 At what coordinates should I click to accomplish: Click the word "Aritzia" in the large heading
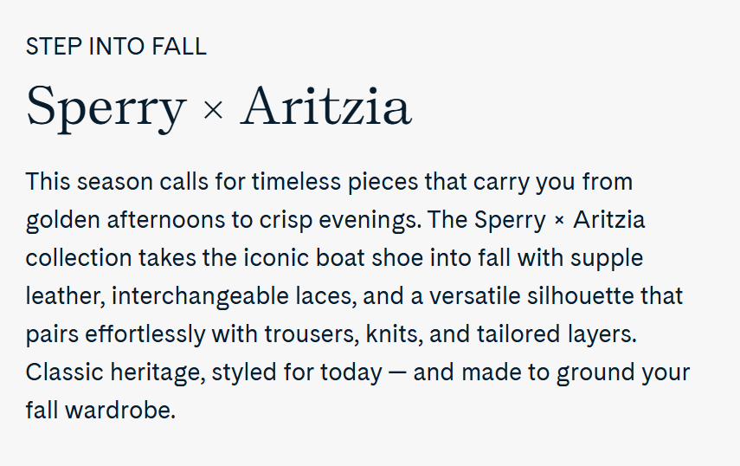[x=325, y=107]
